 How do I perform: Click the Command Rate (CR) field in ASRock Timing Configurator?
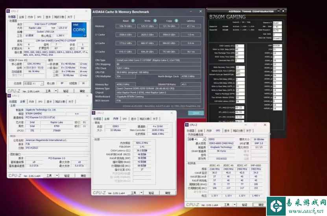click(x=240, y=60)
